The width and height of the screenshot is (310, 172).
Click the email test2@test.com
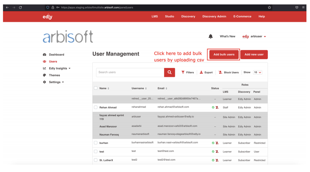point(167,160)
